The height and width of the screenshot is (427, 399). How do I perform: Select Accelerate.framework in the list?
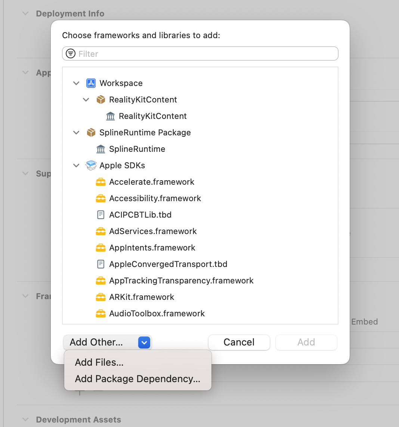point(200,182)
